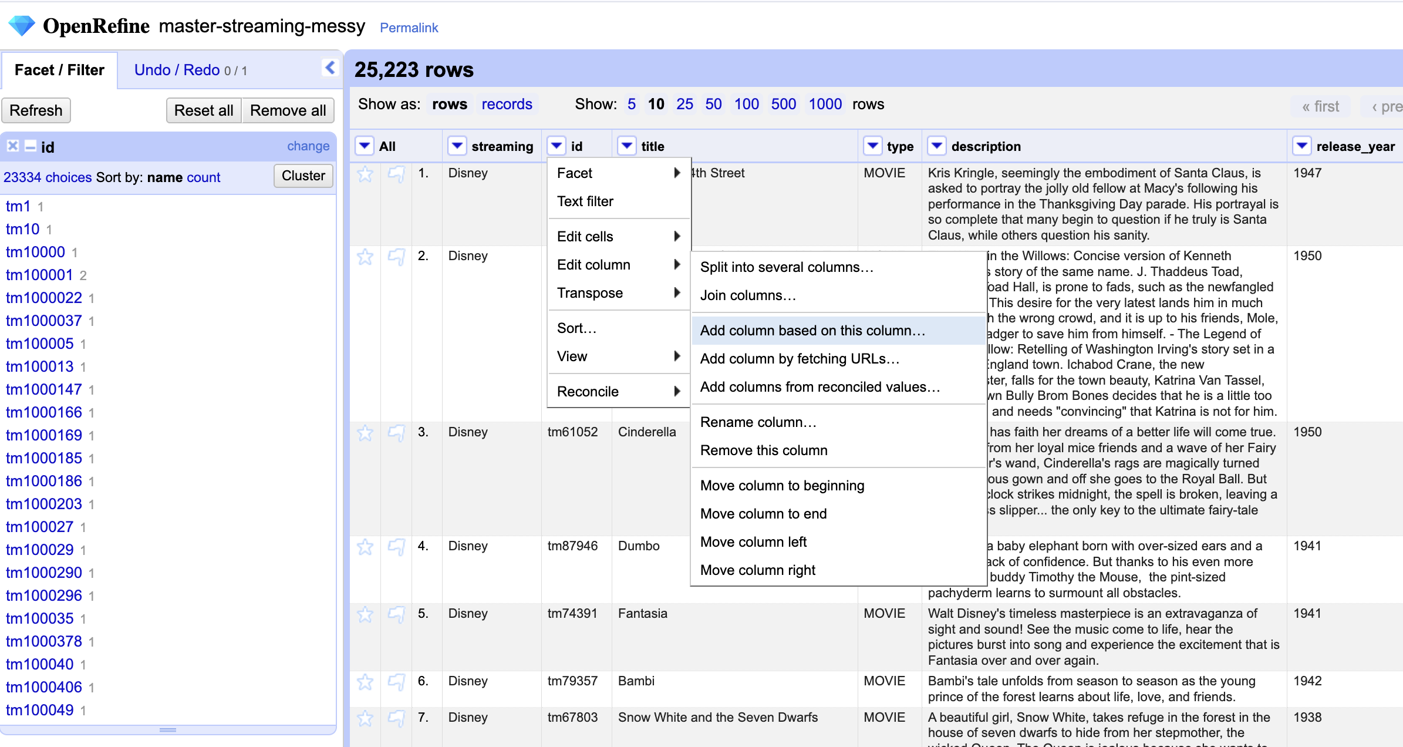Flag row 5 Fantasia
Image resolution: width=1403 pixels, height=747 pixels.
(x=397, y=614)
